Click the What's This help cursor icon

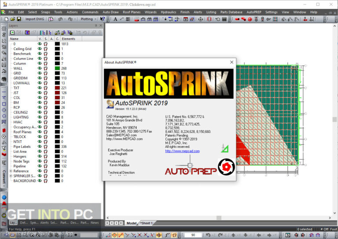103,19
